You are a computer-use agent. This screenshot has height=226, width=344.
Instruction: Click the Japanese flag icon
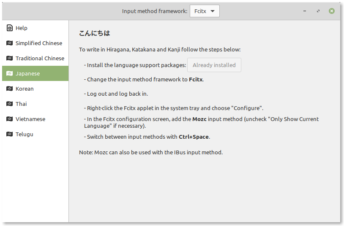click(9, 73)
